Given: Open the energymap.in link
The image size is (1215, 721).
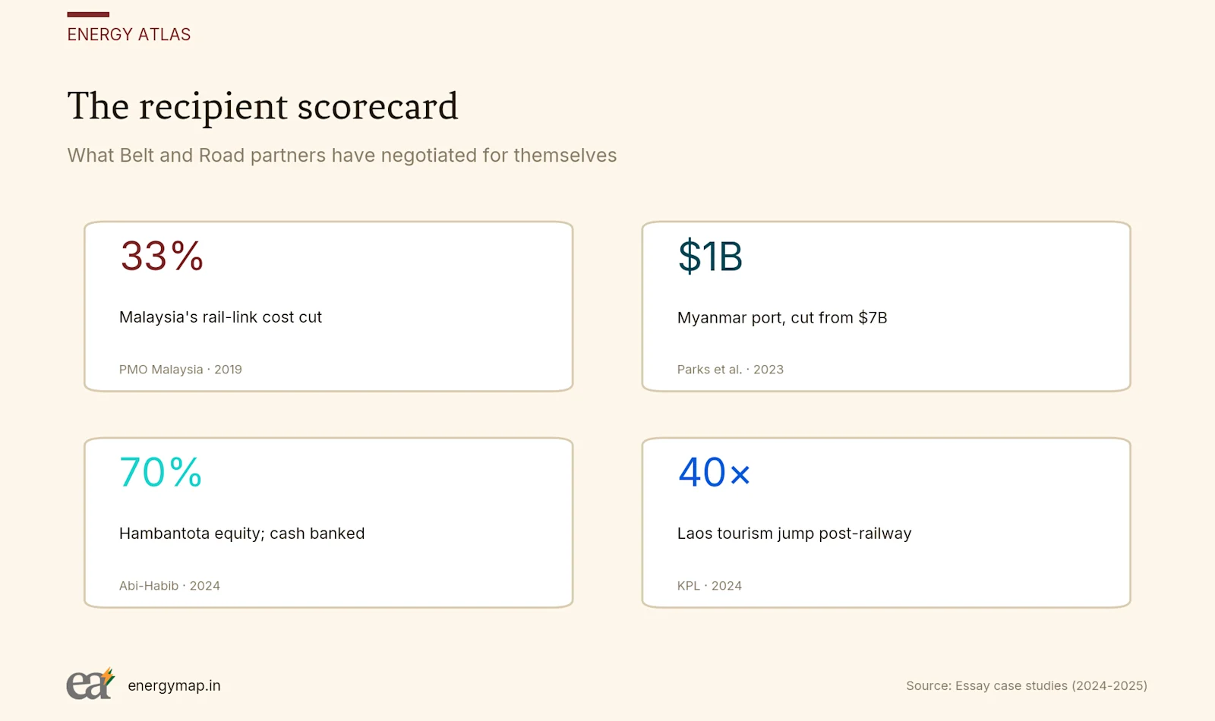Looking at the screenshot, I should (174, 685).
